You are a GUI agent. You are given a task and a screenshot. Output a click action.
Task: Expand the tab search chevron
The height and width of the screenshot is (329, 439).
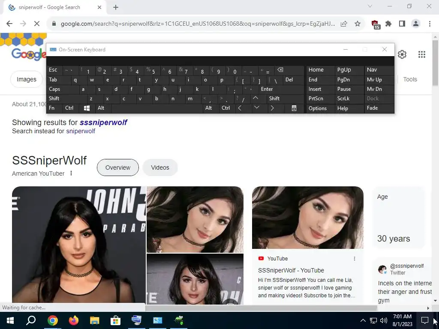click(370, 6)
